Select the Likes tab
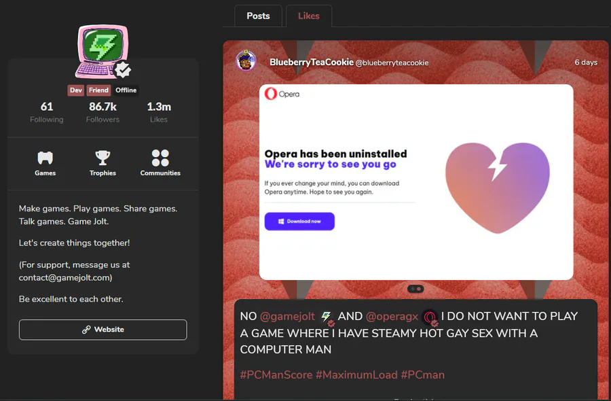Image resolution: width=611 pixels, height=401 pixels. [x=309, y=16]
